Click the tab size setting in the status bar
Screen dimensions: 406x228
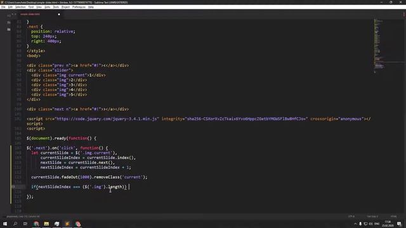(x=372, y=217)
